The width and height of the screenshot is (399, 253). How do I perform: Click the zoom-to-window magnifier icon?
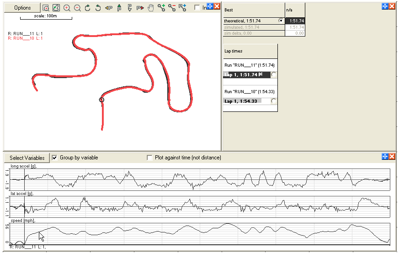(46, 8)
